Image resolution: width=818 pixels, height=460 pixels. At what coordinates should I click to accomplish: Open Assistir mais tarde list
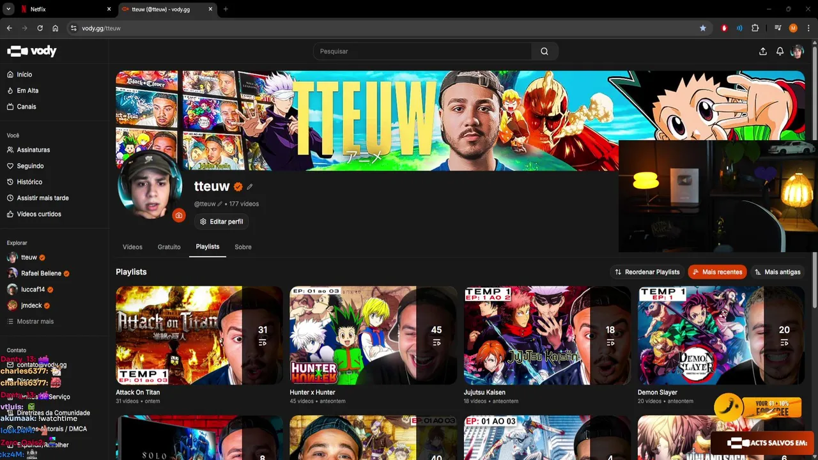(x=43, y=198)
